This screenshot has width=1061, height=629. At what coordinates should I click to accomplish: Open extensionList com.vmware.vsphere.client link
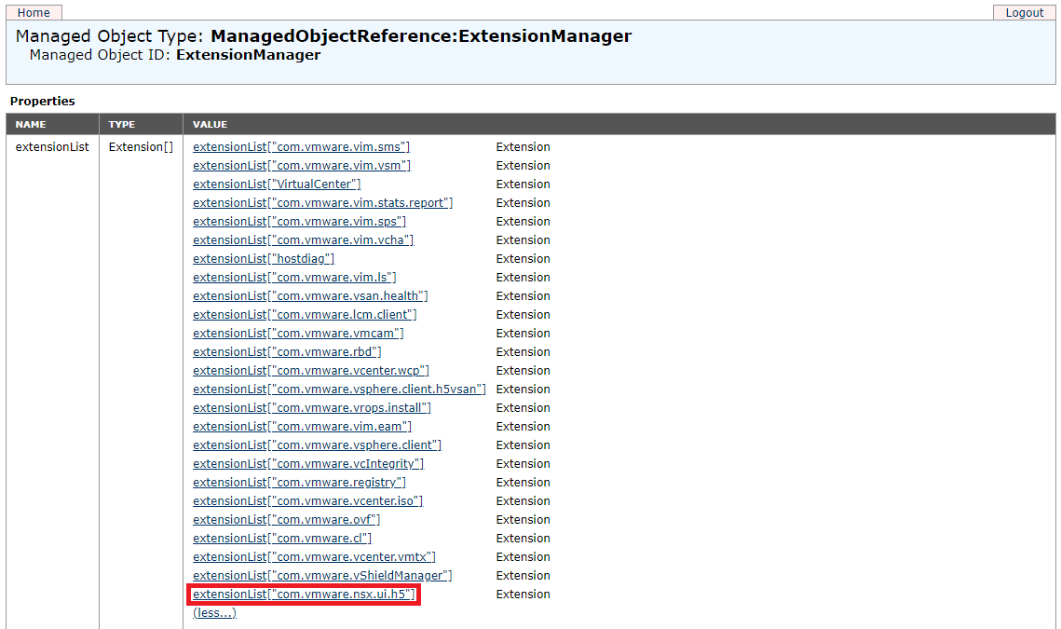click(x=317, y=444)
